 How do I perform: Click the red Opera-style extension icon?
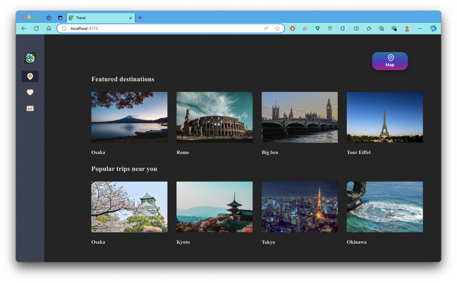pyautogui.click(x=293, y=28)
